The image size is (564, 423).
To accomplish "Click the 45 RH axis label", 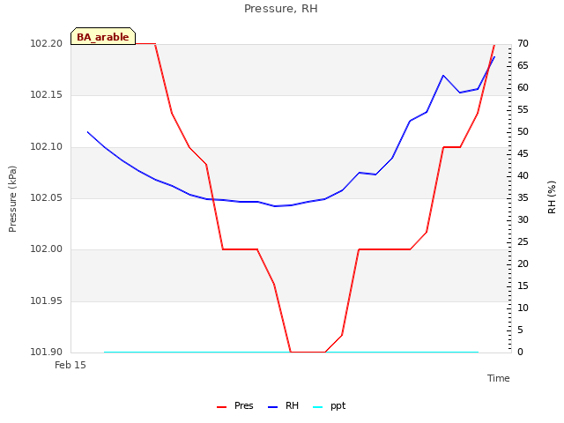I will click(523, 153).
